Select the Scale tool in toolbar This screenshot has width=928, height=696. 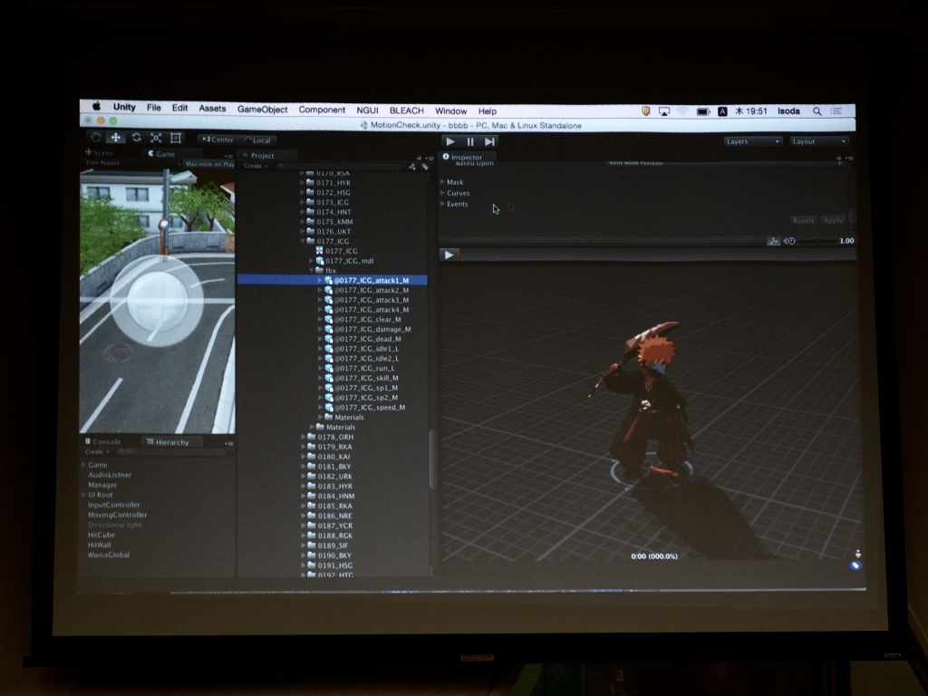pyautogui.click(x=156, y=138)
